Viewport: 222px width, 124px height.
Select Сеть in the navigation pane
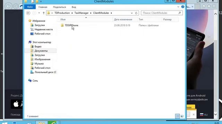coord(35,81)
